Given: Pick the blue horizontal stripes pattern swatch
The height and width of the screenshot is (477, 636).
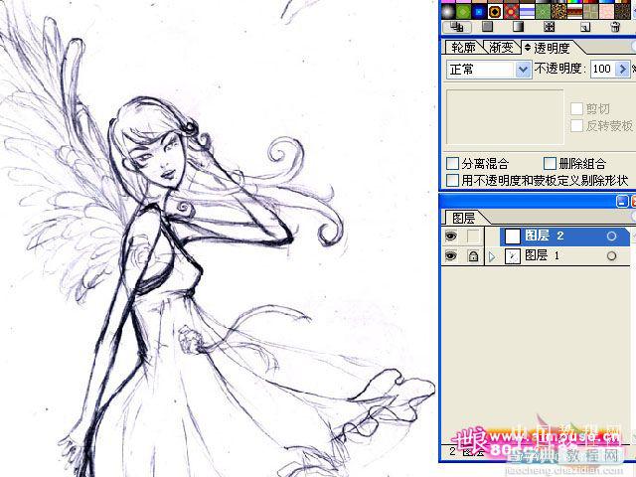Looking at the screenshot, I should coord(527,11).
